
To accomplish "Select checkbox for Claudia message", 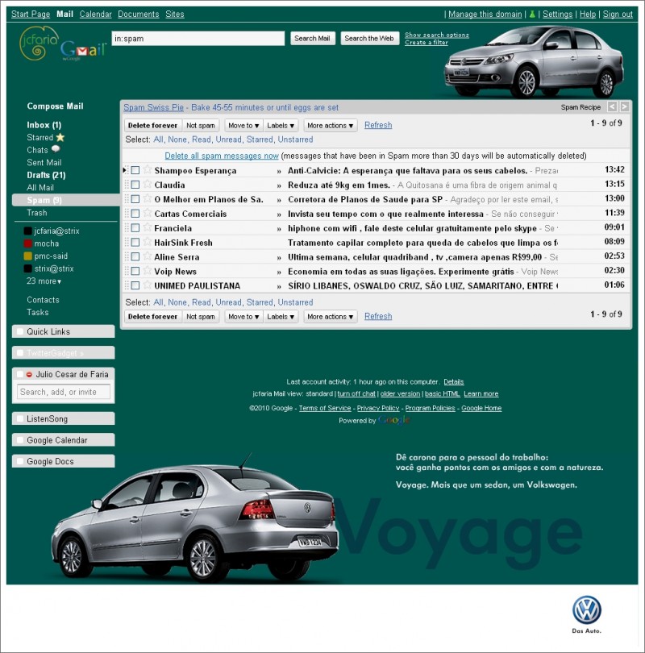I will click(x=135, y=185).
